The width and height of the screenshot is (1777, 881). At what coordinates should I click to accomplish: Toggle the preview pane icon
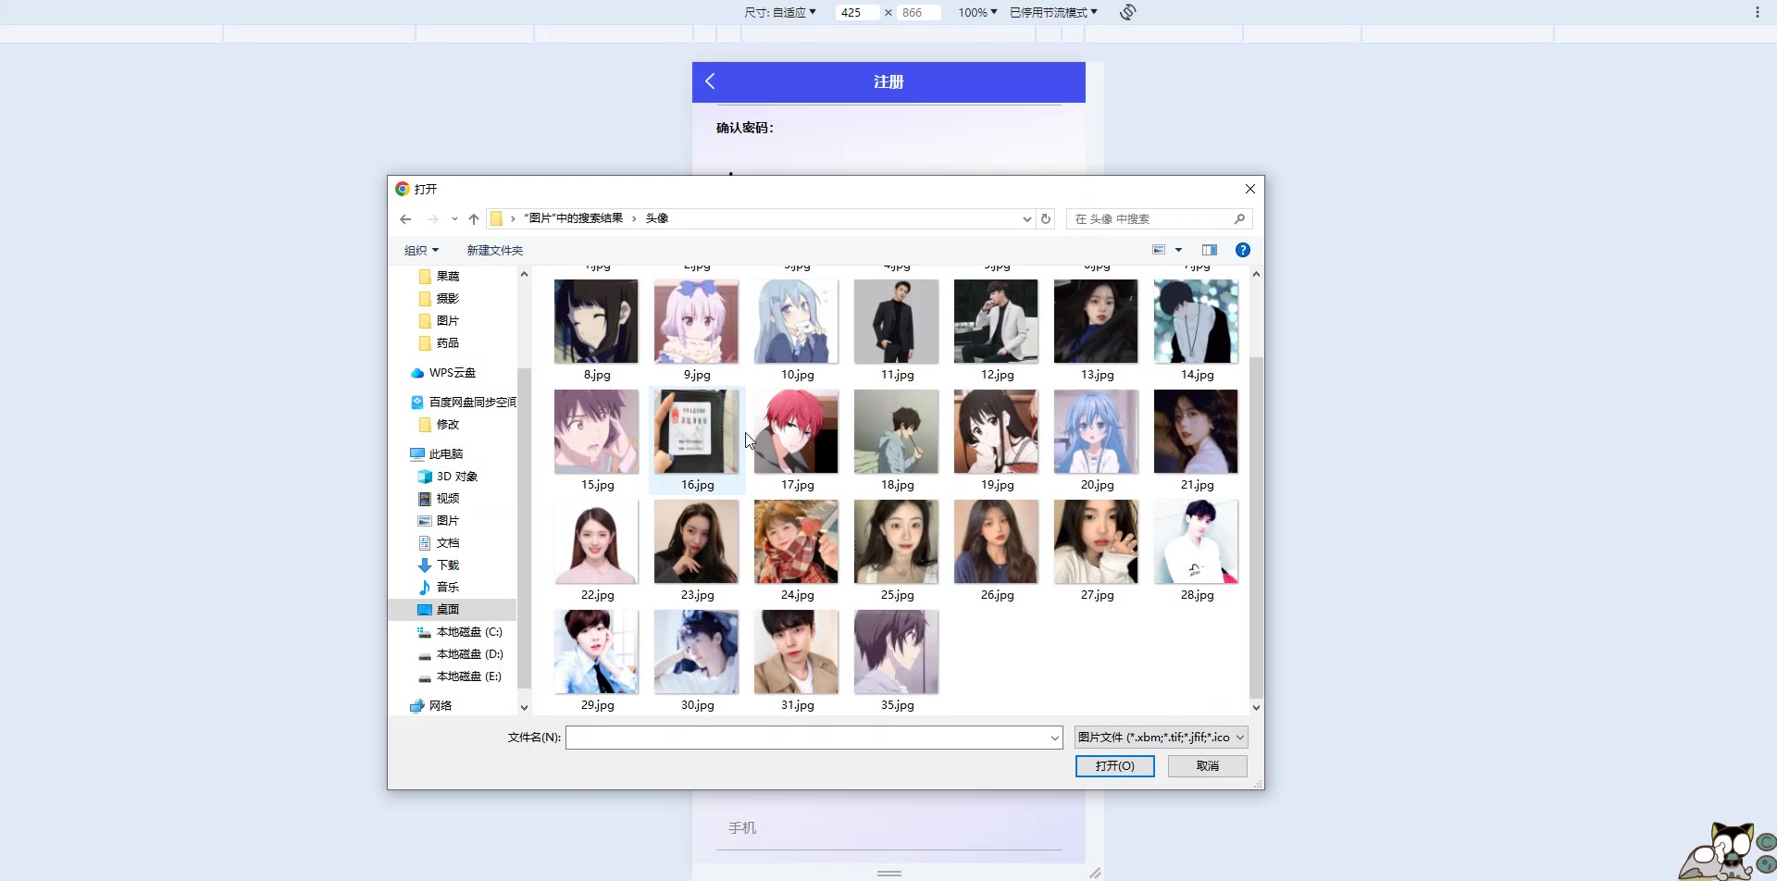point(1210,250)
